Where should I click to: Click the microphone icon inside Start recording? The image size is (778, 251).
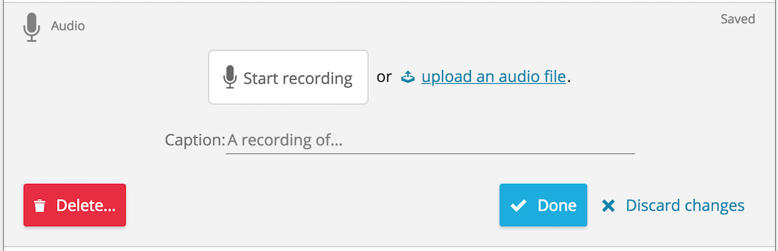pyautogui.click(x=229, y=77)
